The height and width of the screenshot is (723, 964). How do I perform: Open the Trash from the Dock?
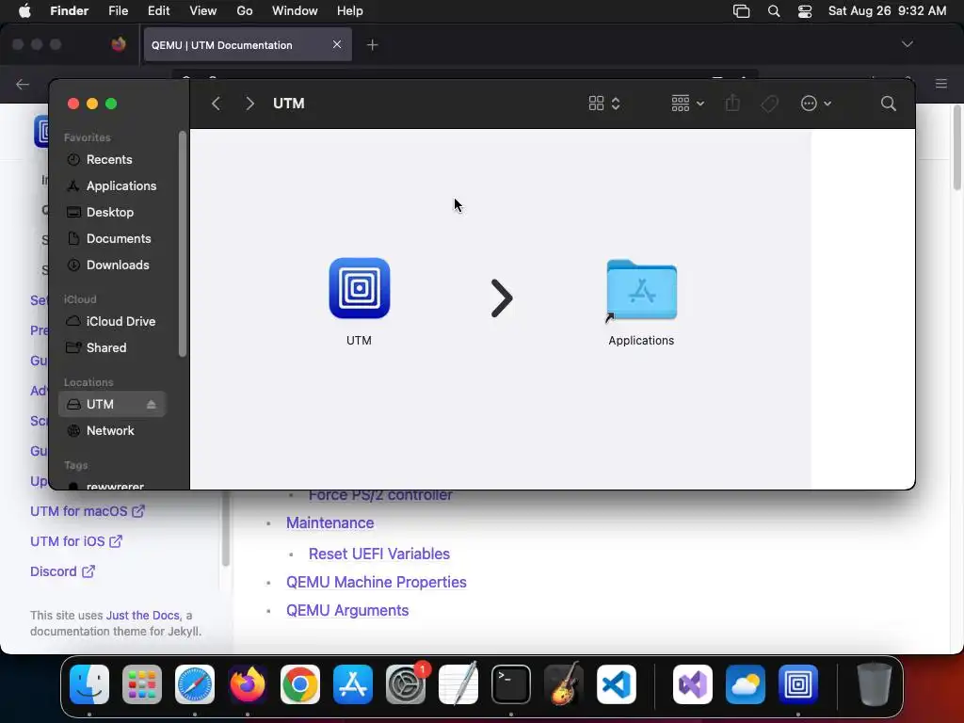[874, 684]
